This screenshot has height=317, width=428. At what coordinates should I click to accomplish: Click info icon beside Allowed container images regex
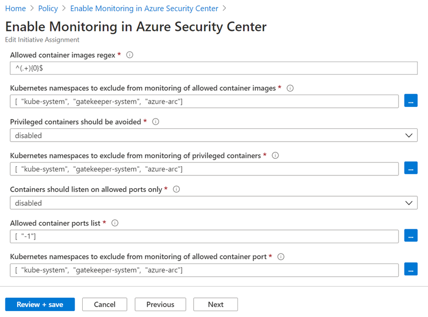tap(130, 55)
